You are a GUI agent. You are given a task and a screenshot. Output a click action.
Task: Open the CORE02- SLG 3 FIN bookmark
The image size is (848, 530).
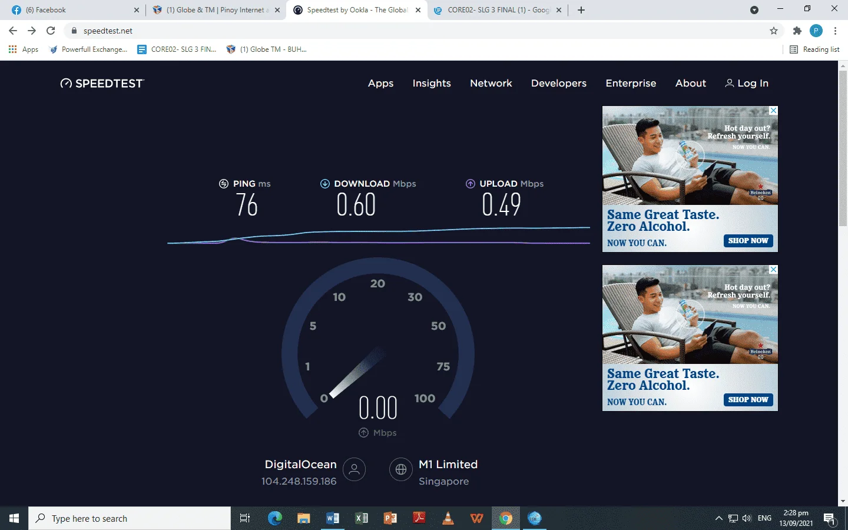177,49
